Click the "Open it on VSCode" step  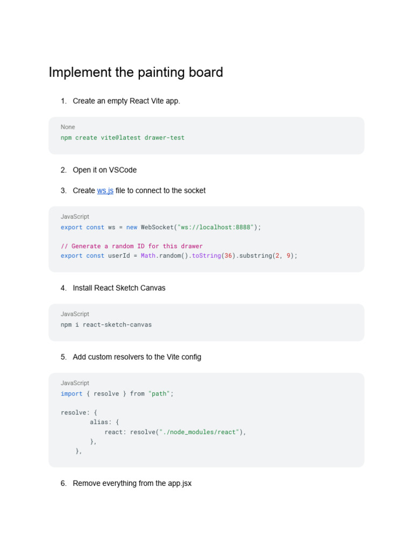tap(104, 170)
